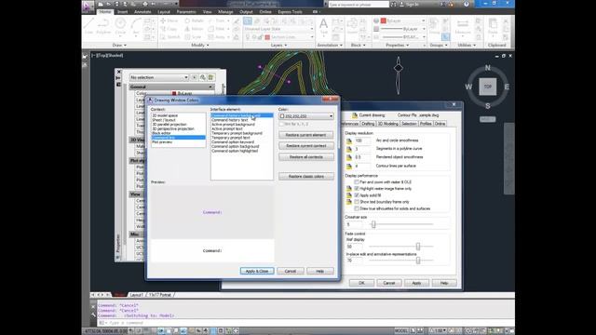Switch to the Layout1 drawing tab
This screenshot has width=596, height=335.
coord(137,295)
